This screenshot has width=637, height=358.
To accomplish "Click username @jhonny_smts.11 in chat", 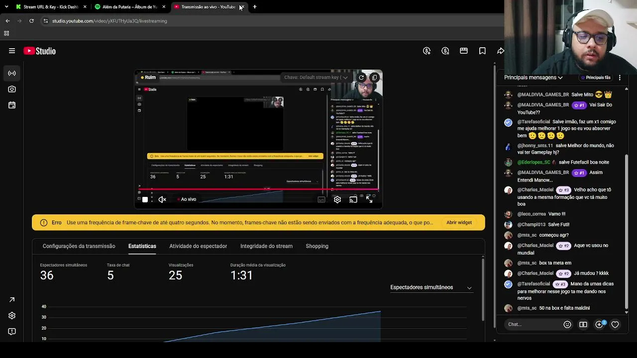I will [535, 146].
